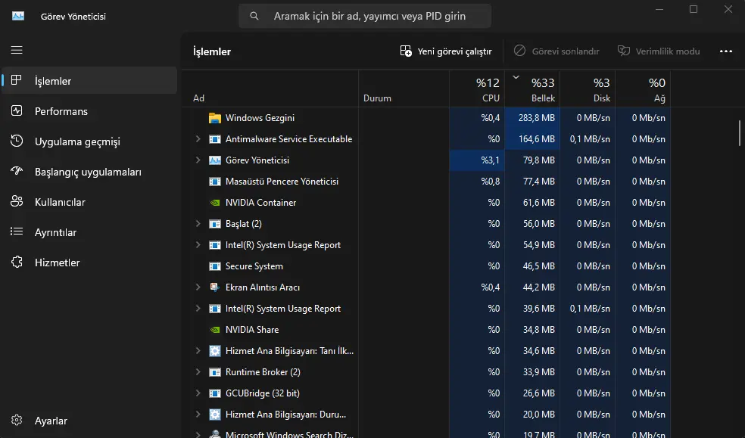This screenshot has width=745, height=438.
Task: Click the Verimlilik modu button
Action: (659, 51)
